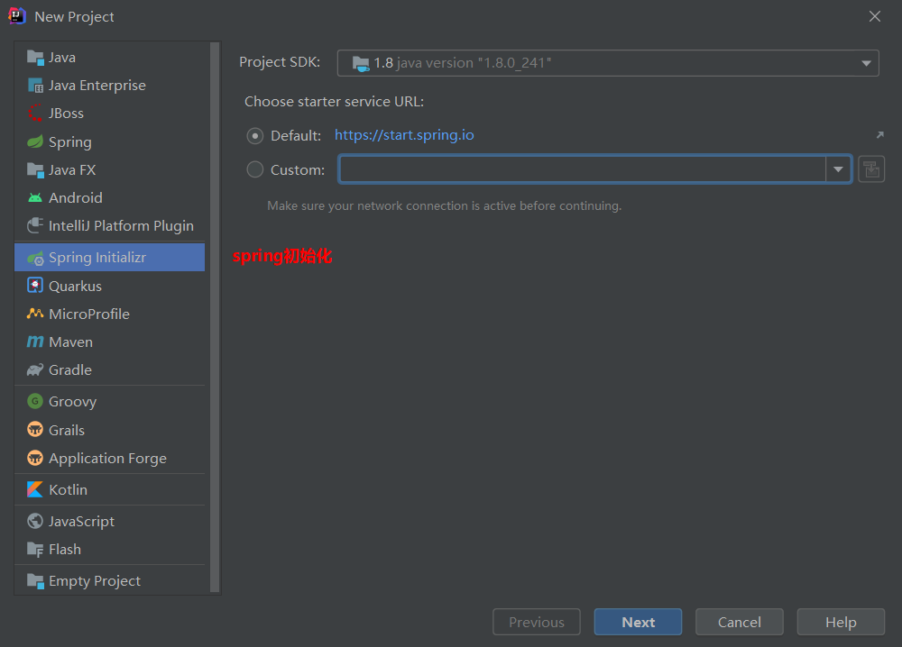Viewport: 902px width, 647px height.
Task: Click the Java project type icon
Action: pyautogui.click(x=35, y=58)
